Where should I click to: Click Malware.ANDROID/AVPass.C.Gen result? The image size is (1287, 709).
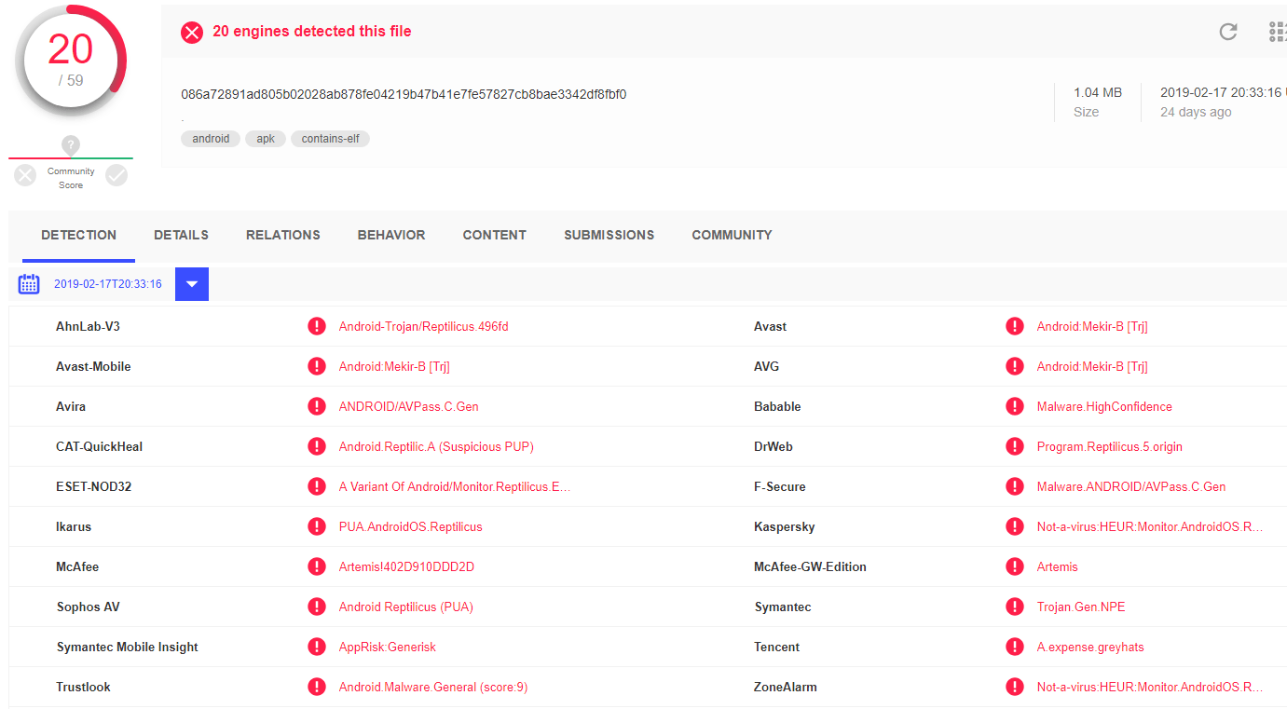(1131, 486)
